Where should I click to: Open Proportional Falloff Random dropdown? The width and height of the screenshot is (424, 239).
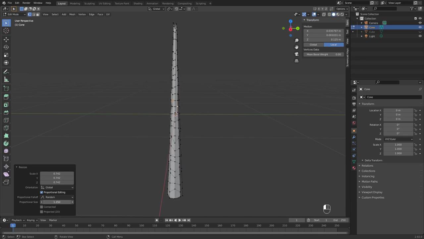pos(57,197)
